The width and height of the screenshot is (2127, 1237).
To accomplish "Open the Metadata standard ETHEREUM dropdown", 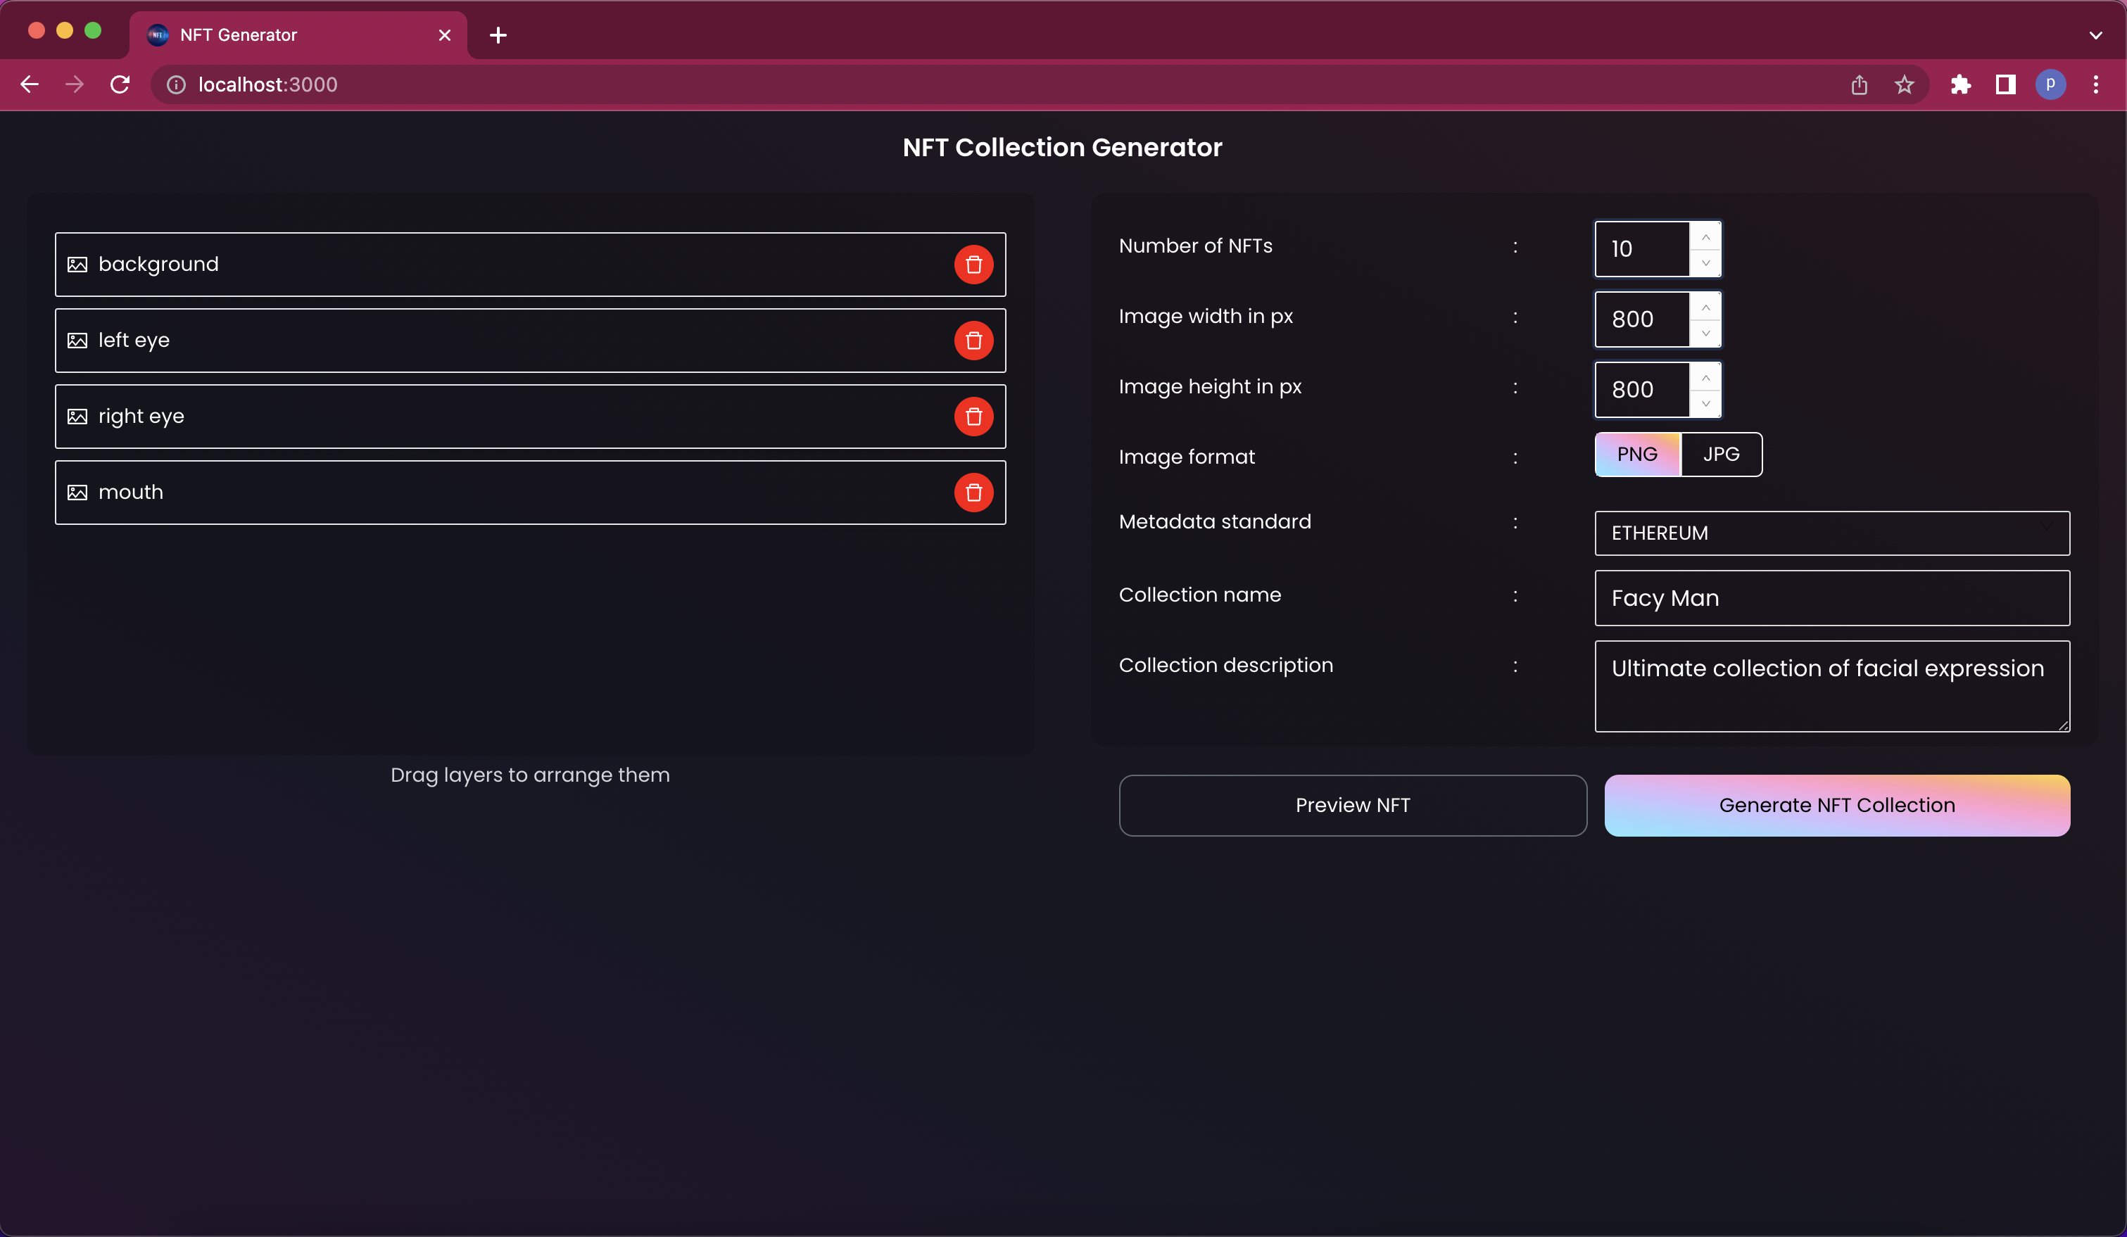I will click(1831, 533).
